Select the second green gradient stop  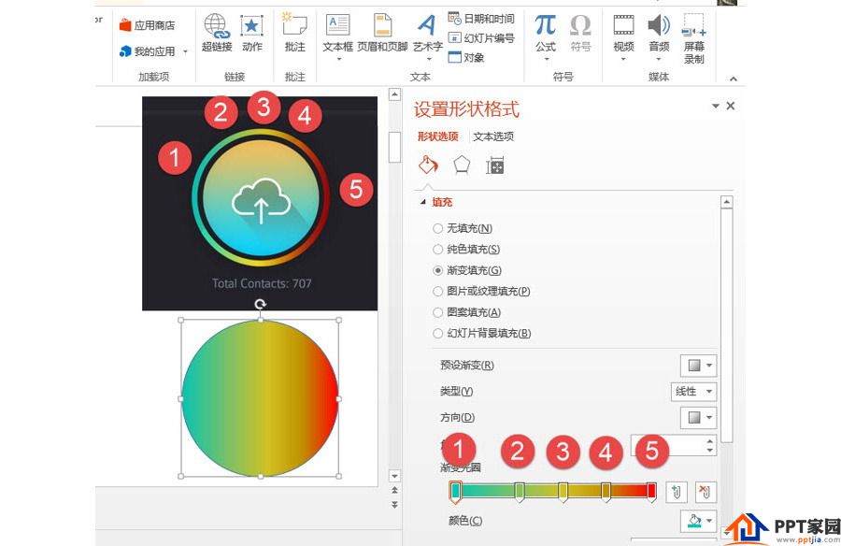[520, 491]
